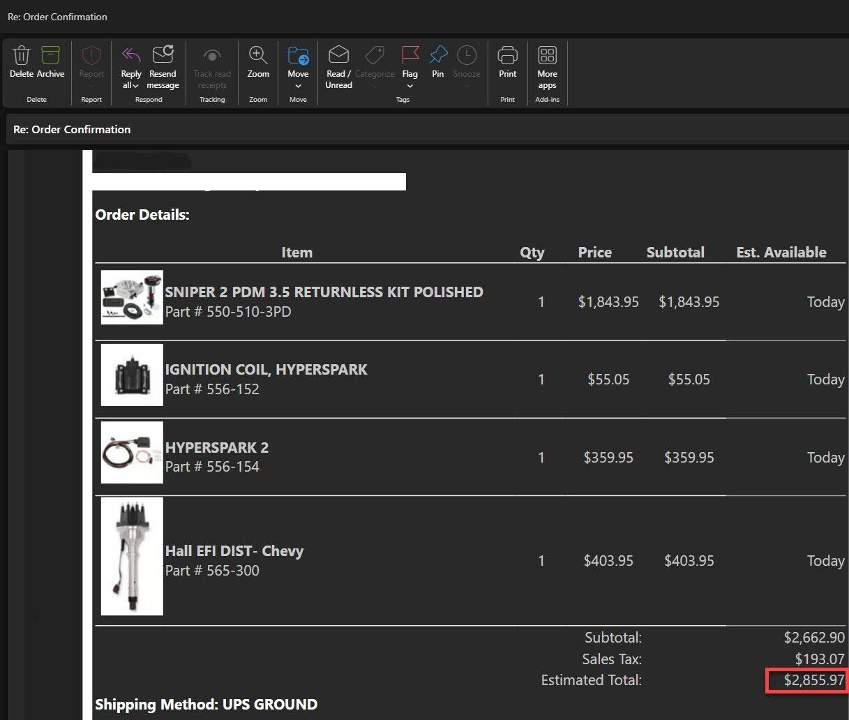The image size is (849, 720).
Task: Resend the message
Action: tap(163, 67)
